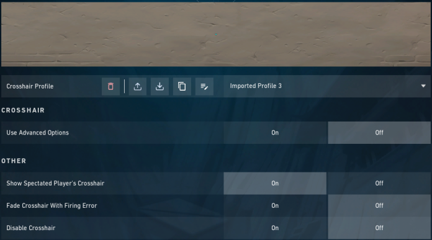Expand the profile dropdown arrow
The image size is (432, 240).
tap(423, 86)
